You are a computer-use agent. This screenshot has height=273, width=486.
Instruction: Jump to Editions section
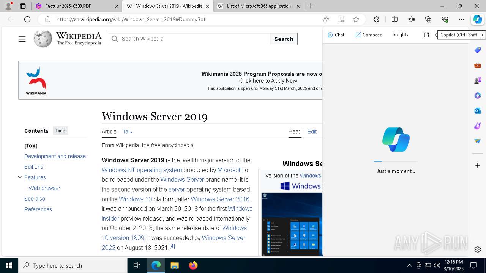[34, 167]
